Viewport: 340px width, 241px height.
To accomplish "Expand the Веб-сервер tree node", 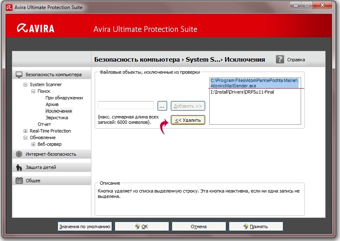I will coord(33,144).
